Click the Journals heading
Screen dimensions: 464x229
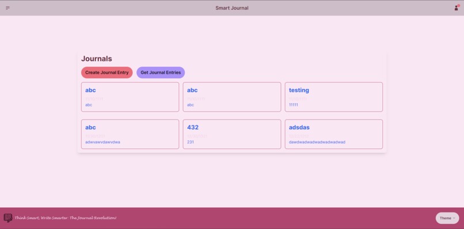(97, 59)
